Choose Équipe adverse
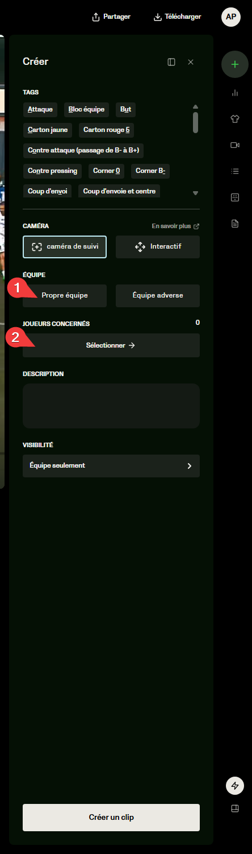 click(x=158, y=296)
